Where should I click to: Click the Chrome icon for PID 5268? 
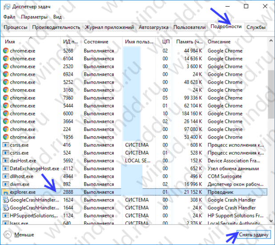pos(6,51)
